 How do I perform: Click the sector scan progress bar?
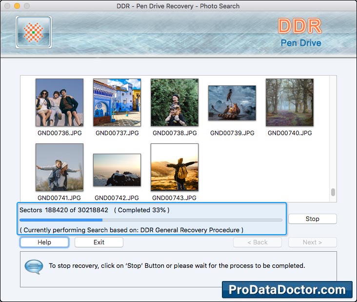151,220
